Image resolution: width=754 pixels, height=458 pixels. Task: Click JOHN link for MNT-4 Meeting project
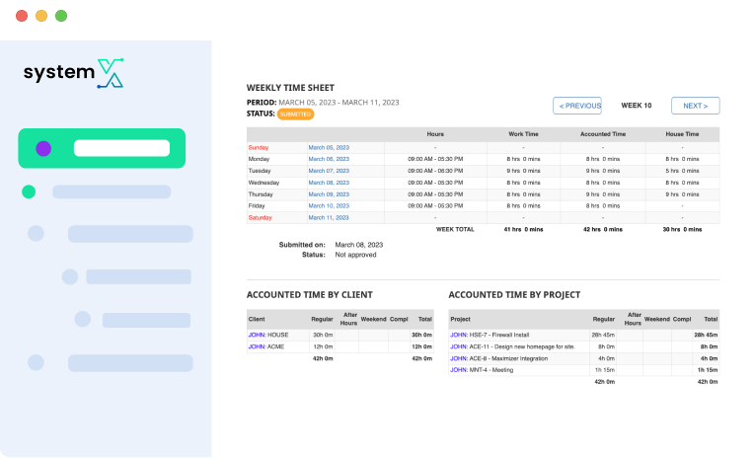(458, 369)
